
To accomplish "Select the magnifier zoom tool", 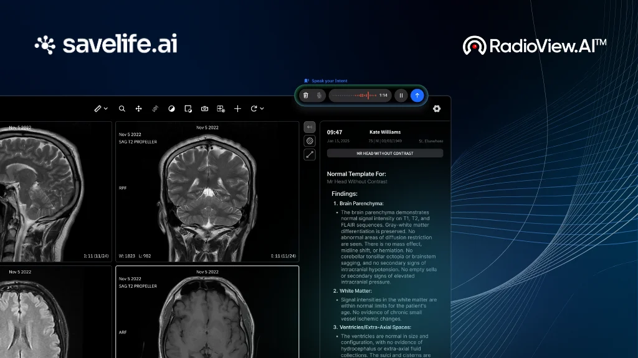I will pyautogui.click(x=122, y=109).
